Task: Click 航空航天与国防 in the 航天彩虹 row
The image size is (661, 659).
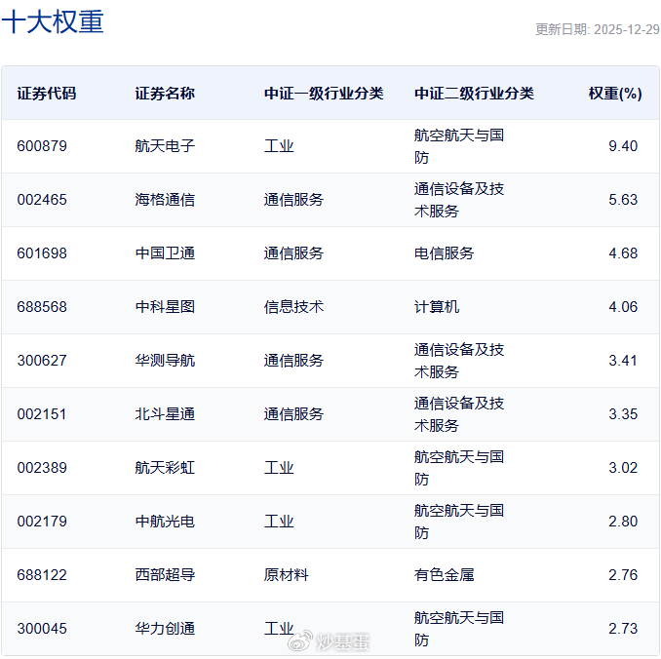Action: click(x=459, y=468)
